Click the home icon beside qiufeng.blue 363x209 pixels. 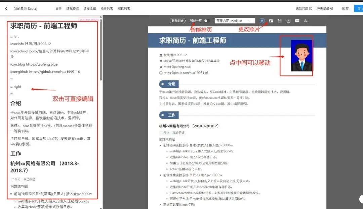[x=161, y=67]
